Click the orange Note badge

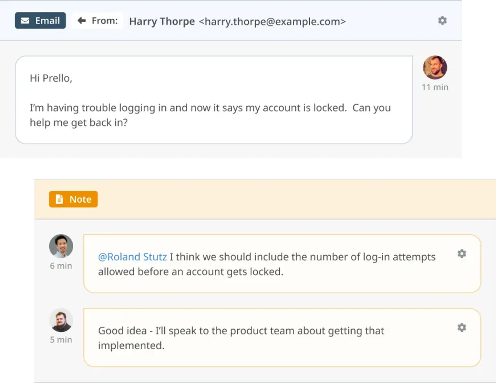(73, 199)
